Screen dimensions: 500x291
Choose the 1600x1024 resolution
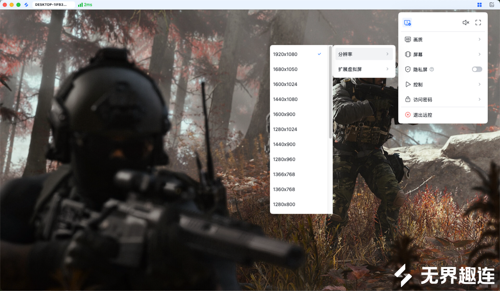[299, 84]
